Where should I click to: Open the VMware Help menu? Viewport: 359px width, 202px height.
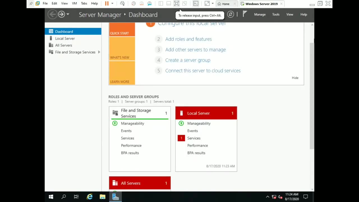point(95,3)
